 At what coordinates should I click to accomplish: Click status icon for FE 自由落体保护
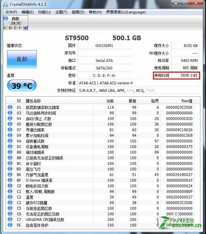point(10,225)
